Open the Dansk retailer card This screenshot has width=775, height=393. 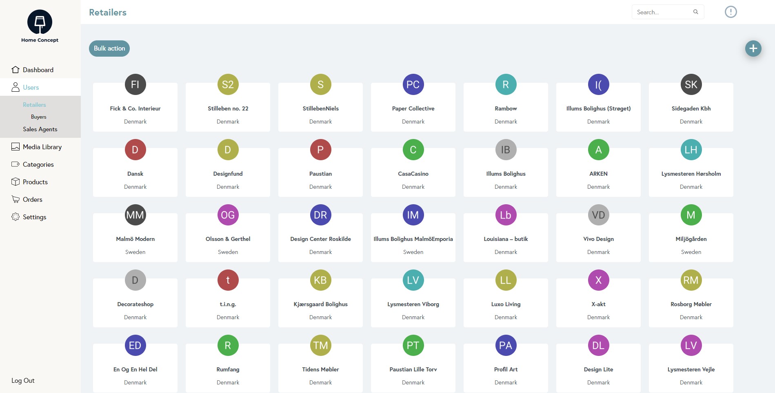tap(135, 172)
